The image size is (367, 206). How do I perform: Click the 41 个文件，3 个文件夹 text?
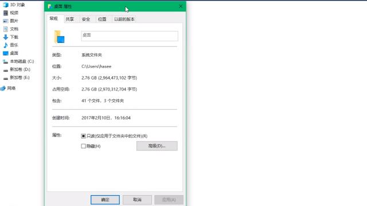tap(103, 101)
